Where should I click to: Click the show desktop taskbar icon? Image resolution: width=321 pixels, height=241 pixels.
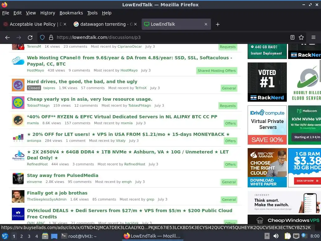pos(54,236)
